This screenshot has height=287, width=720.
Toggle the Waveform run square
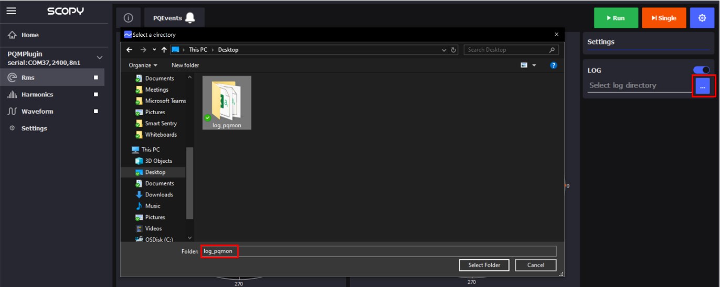pos(96,111)
